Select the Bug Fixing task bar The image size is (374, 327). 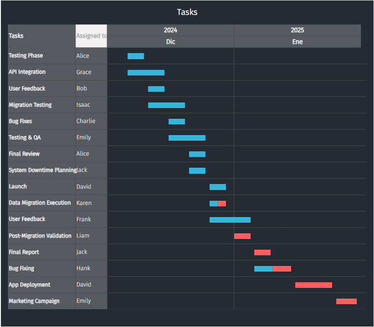(x=272, y=269)
